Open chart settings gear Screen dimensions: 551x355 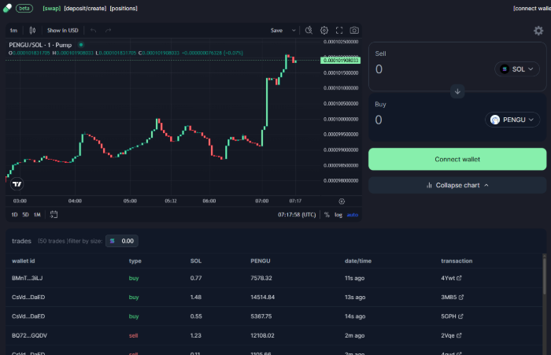324,30
